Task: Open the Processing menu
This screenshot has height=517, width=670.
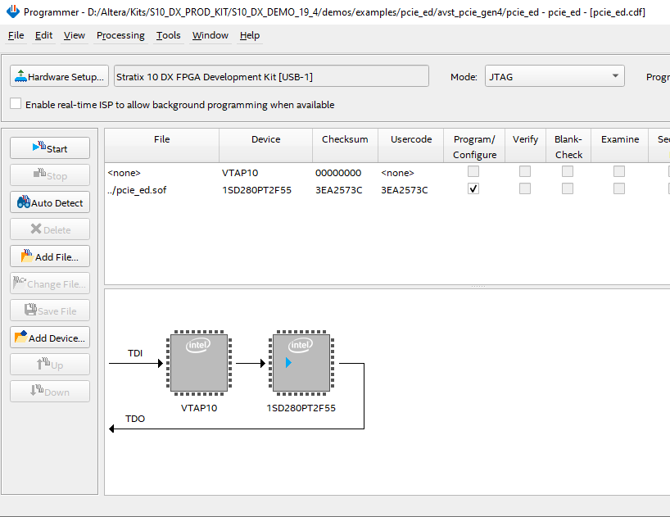Action: pos(120,35)
